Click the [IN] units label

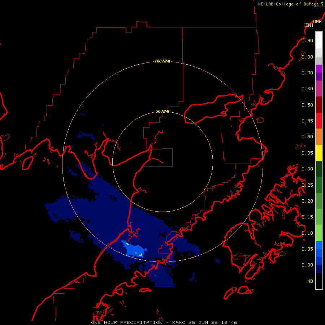pos(308,25)
